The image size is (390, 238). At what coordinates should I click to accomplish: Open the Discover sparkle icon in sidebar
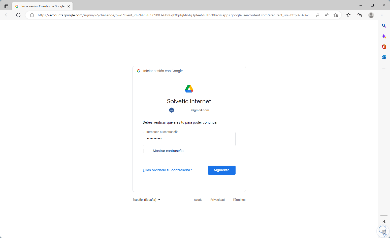pyautogui.click(x=384, y=36)
